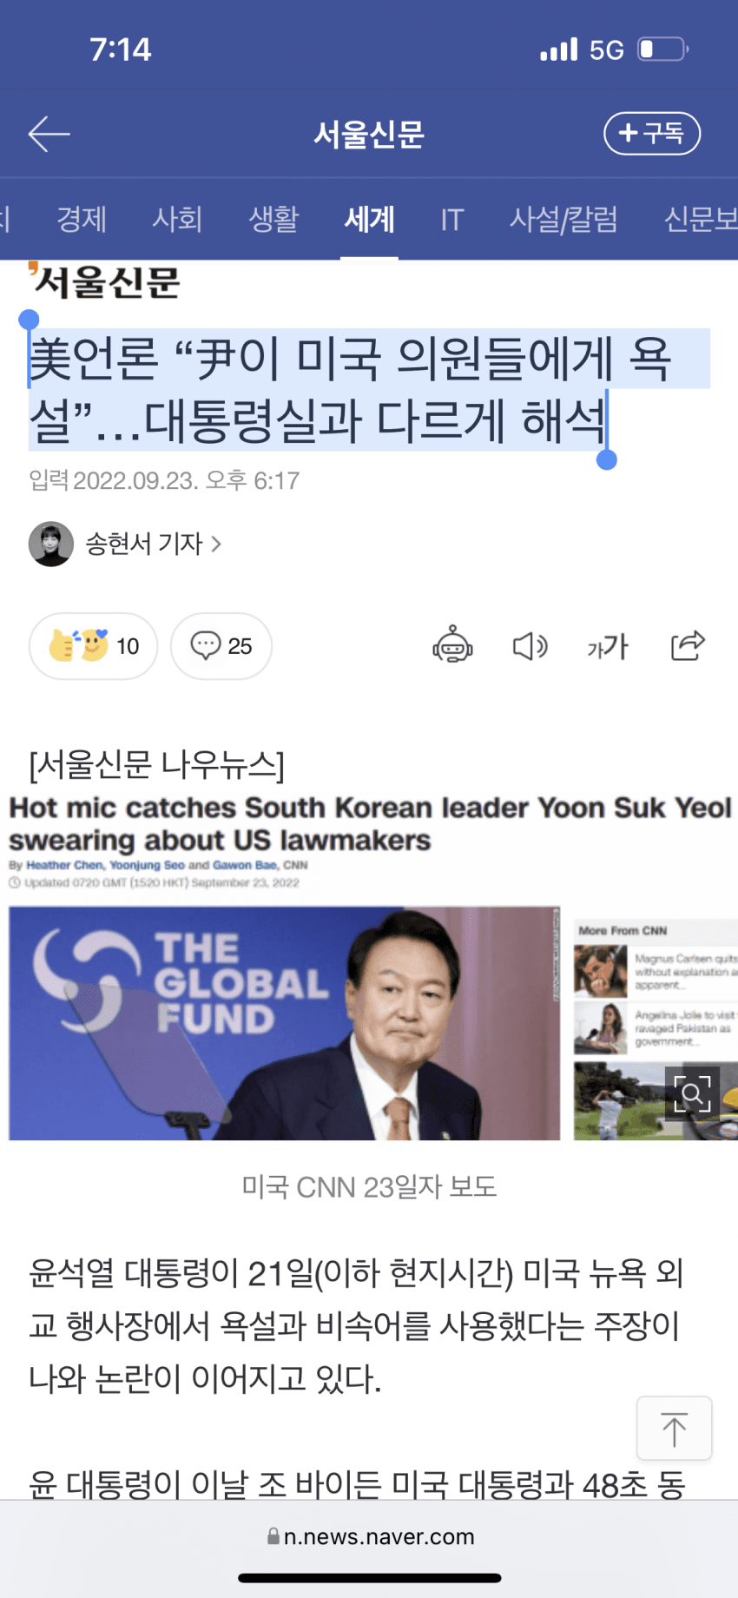Screen dimensions: 738x1598
Task: Tap the share article icon
Action: coord(688,645)
